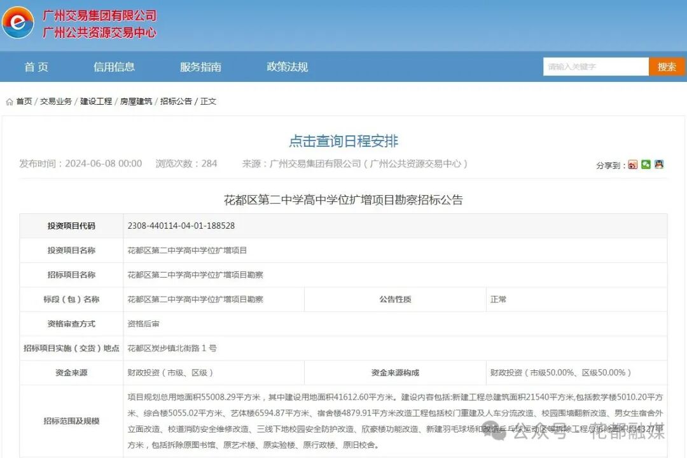Click the 招标项目名称 label cell
Screen dimensions: 687x458
click(71, 274)
